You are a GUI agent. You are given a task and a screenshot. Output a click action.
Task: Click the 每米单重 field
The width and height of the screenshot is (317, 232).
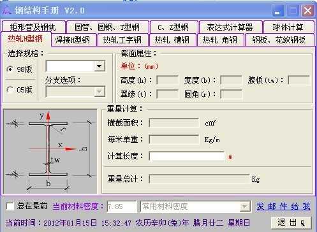coord(173,140)
